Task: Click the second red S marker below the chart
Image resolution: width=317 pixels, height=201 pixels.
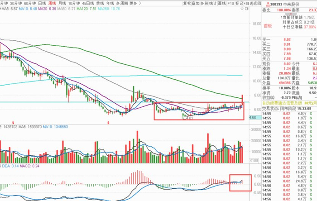Action: pyautogui.click(x=108, y=123)
